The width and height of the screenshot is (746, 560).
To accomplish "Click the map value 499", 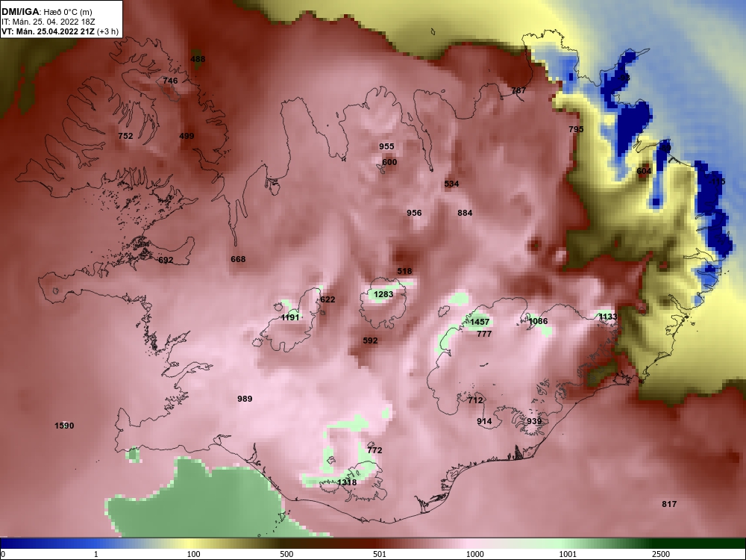I will pos(186,136).
